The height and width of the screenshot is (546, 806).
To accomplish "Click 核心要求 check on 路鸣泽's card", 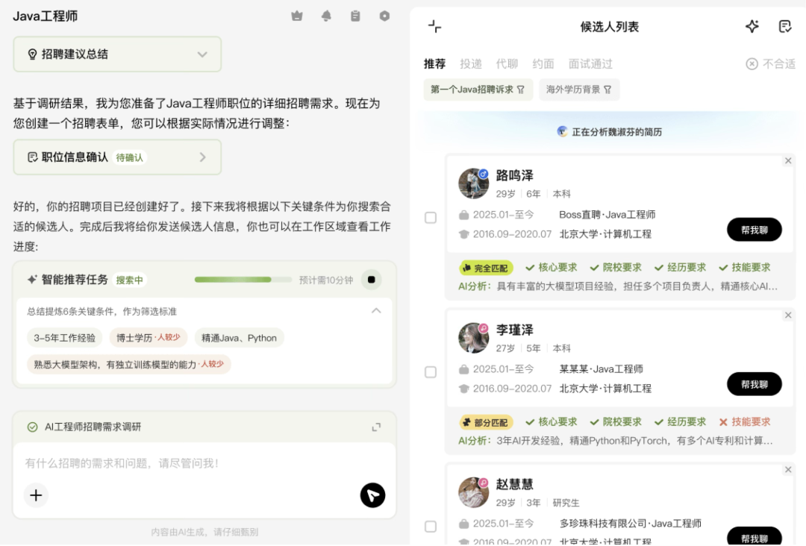I will pos(551,268).
